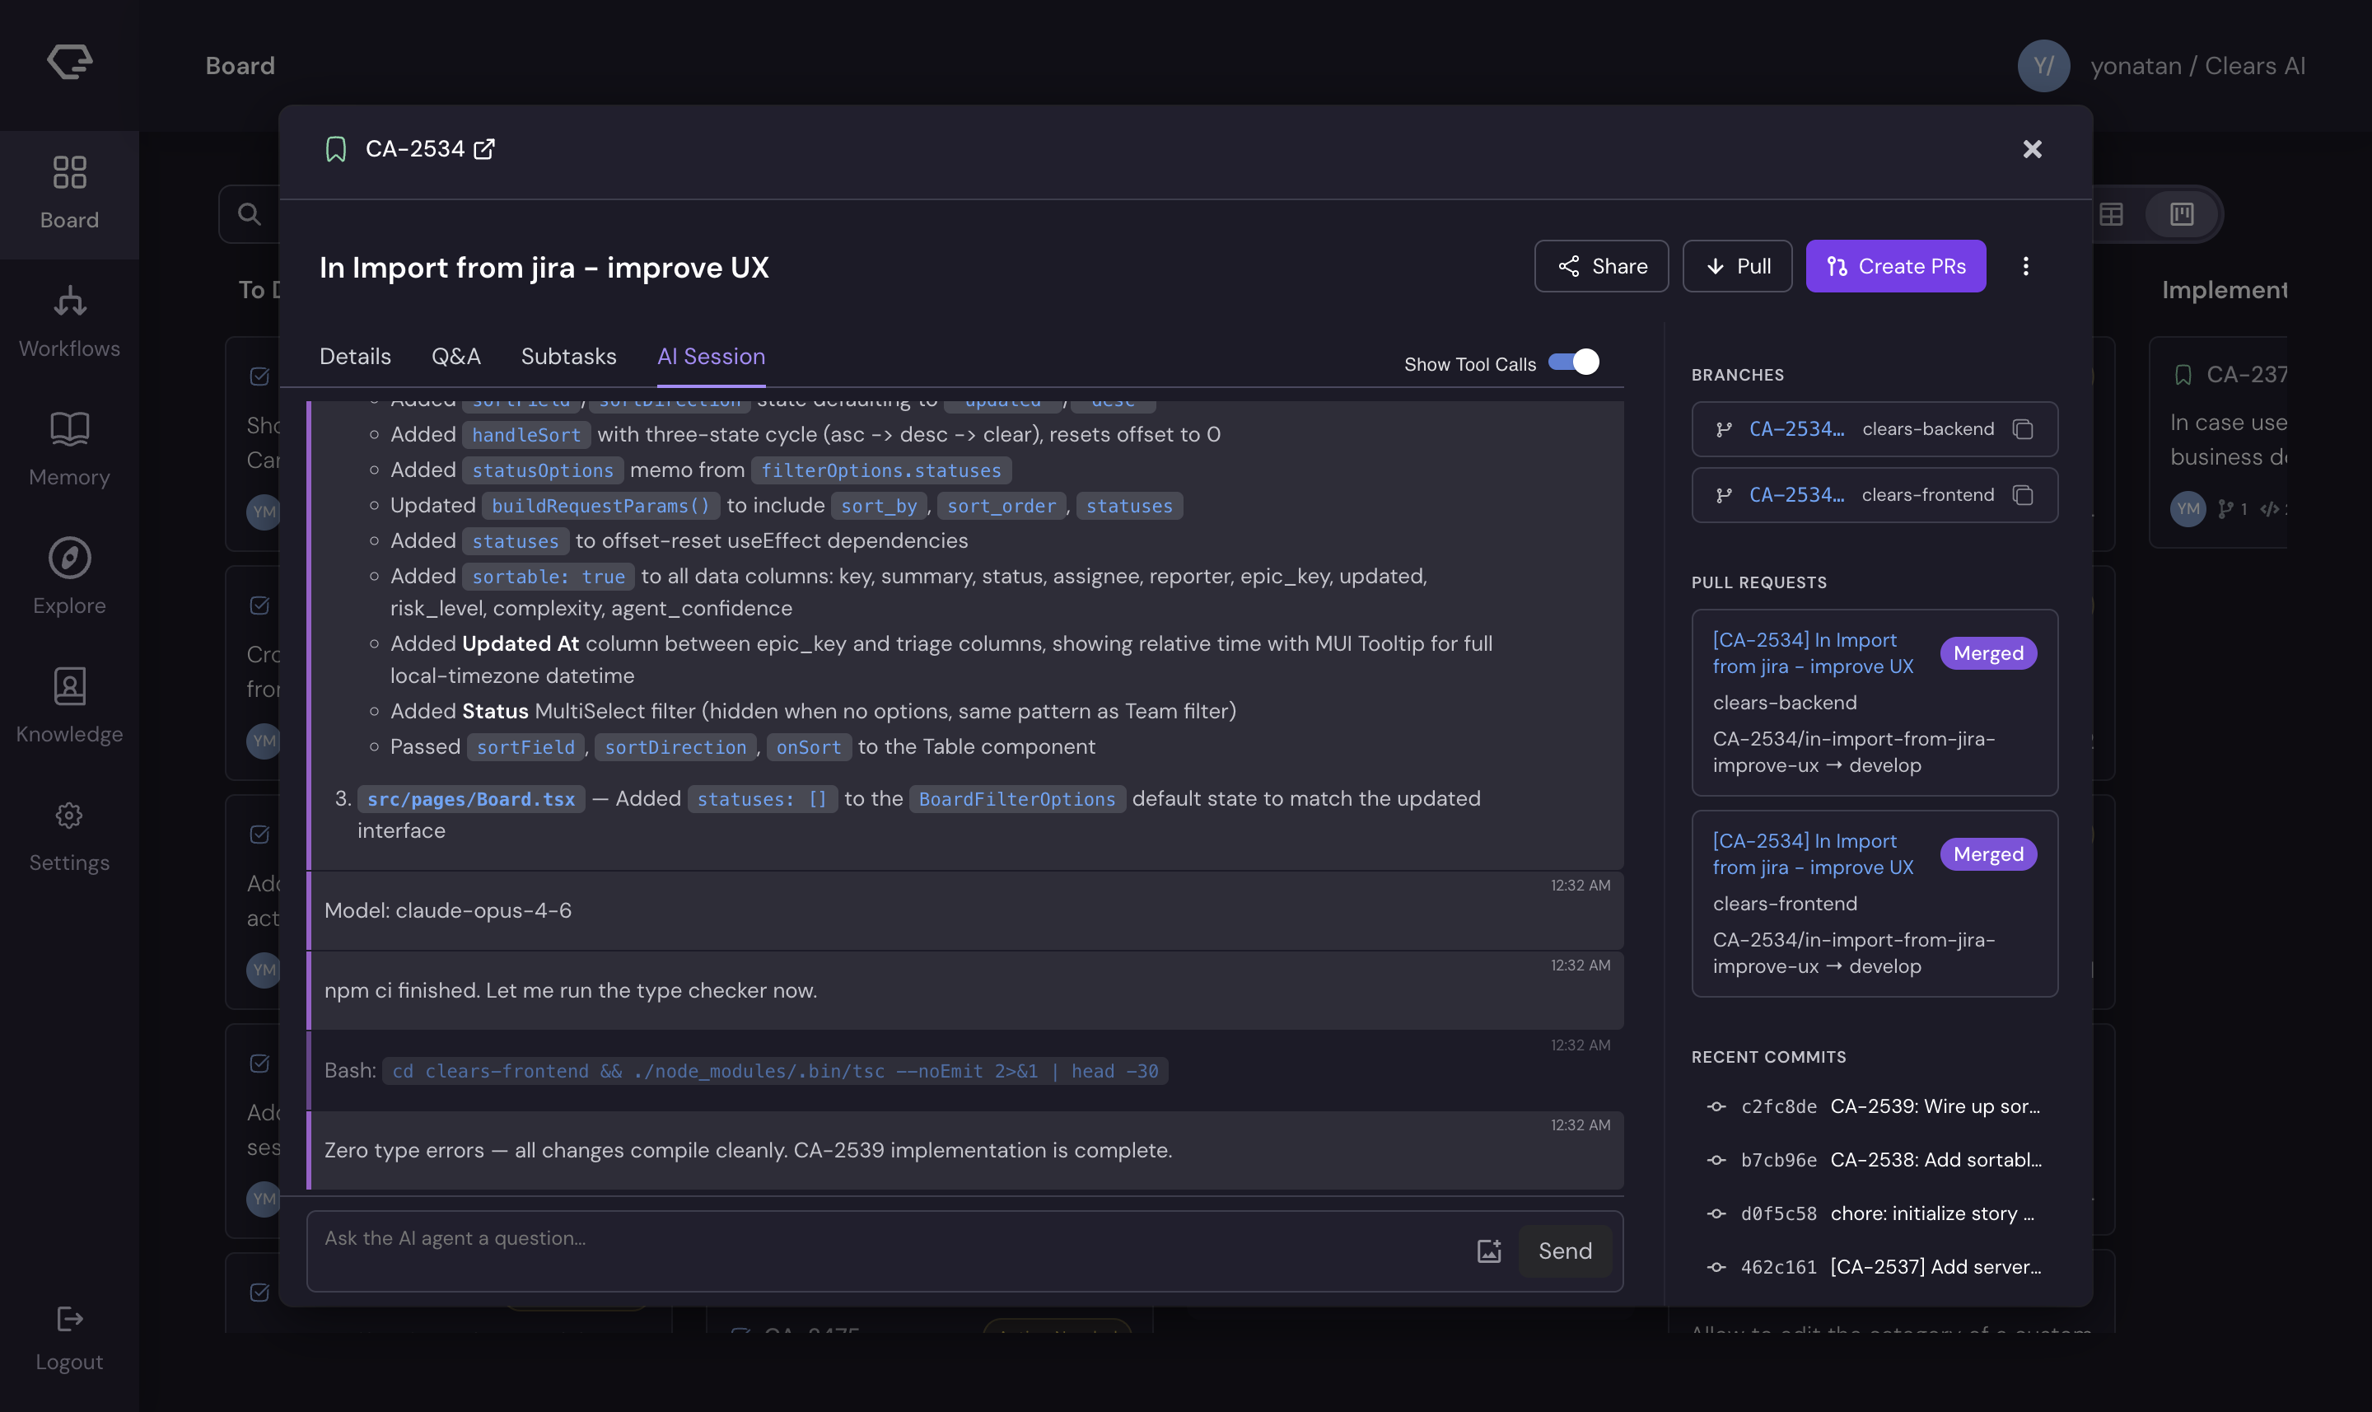Click the CA-2534 ticket ID text
This screenshot has height=1412, width=2372.
click(414, 149)
